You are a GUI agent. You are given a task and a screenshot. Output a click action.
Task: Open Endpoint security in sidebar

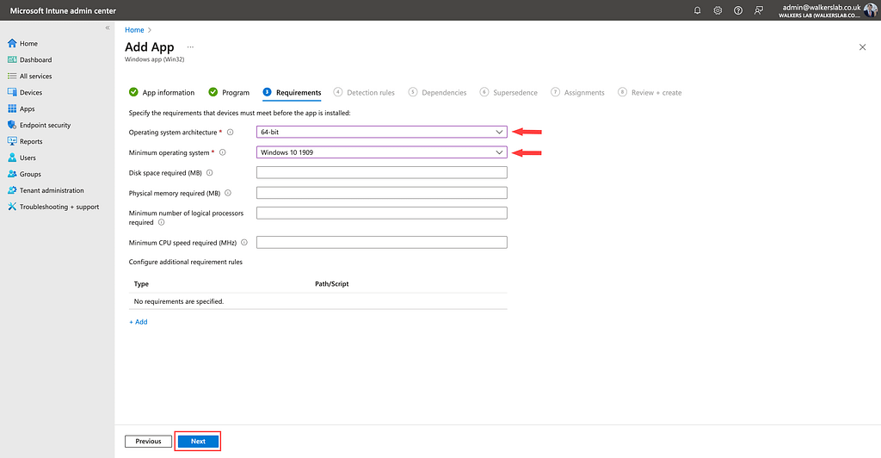(x=45, y=125)
